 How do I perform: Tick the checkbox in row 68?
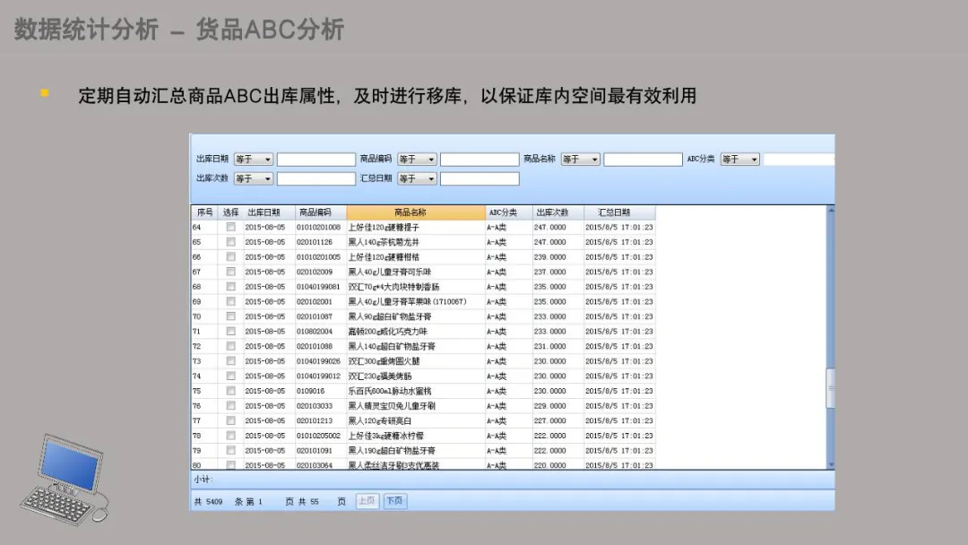(231, 286)
